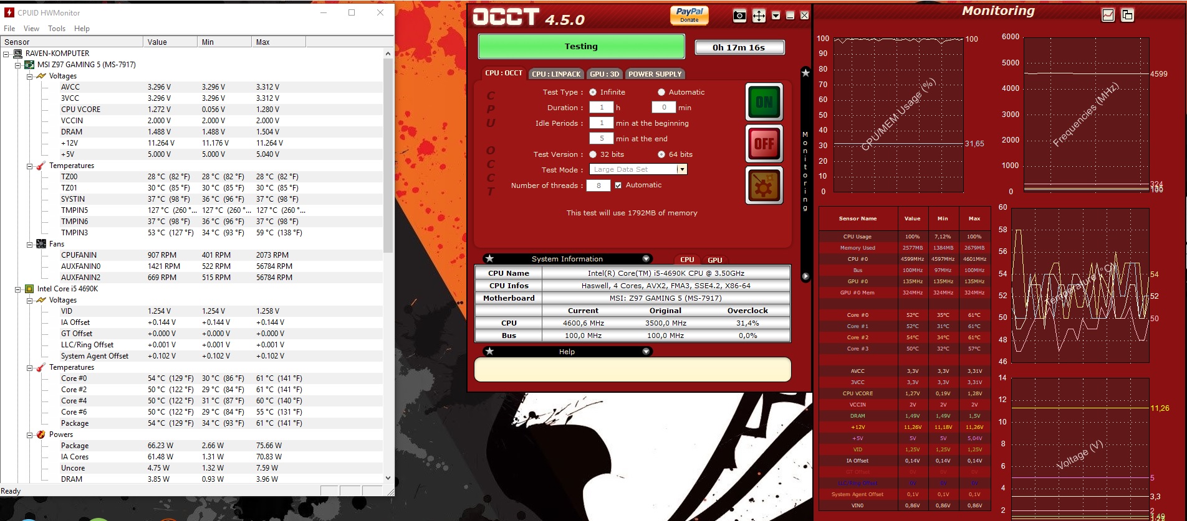Click the Max column header in HWMonitor
Image resolution: width=1187 pixels, height=521 pixels.
[279, 42]
